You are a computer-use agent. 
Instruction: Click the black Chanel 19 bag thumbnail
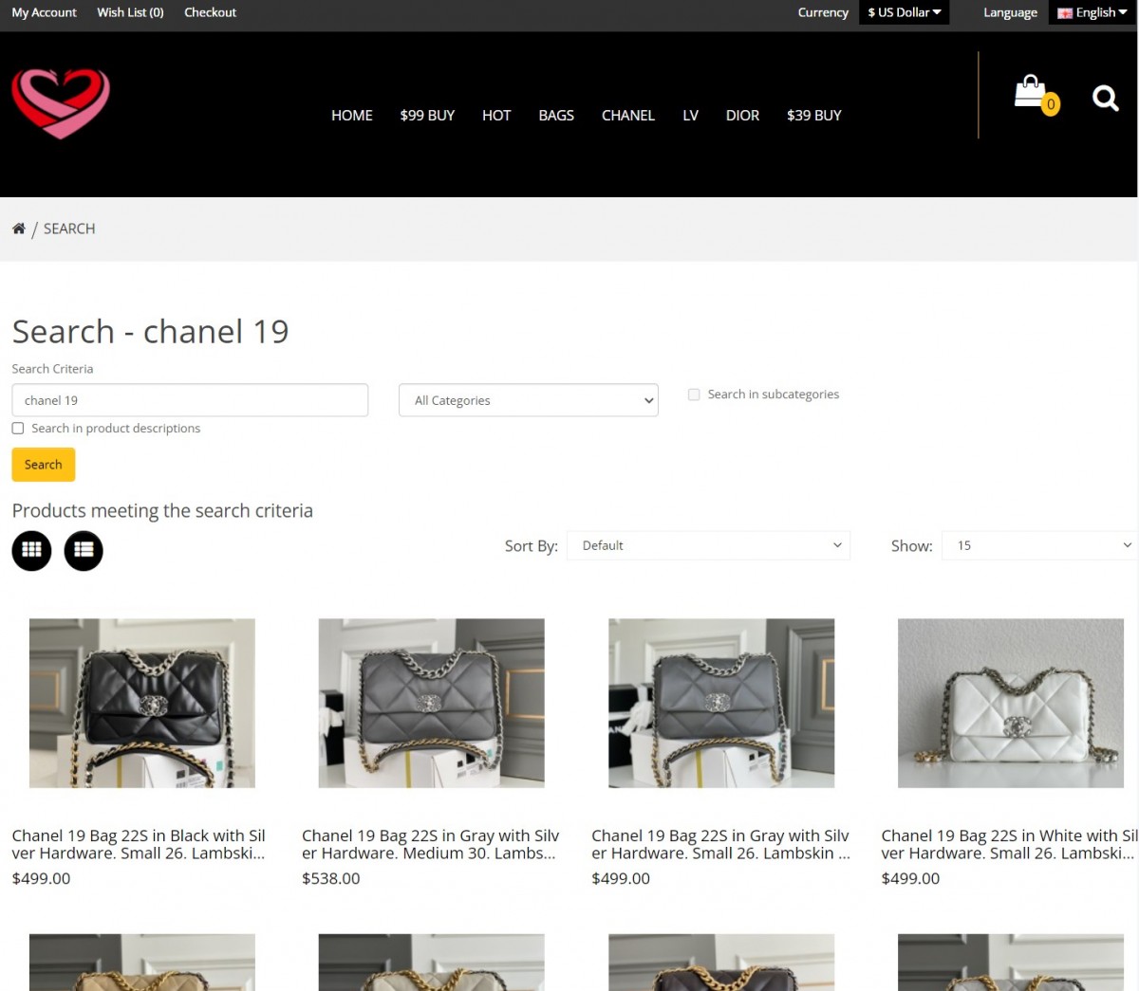click(142, 703)
